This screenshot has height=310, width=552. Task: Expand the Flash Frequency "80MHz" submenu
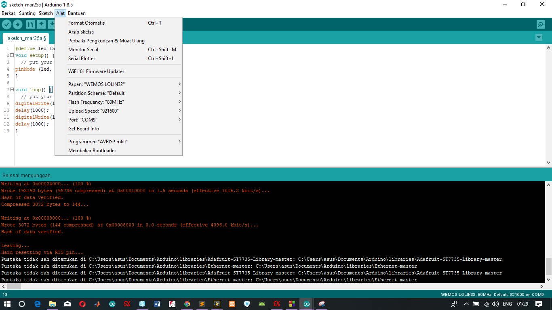[x=118, y=102]
